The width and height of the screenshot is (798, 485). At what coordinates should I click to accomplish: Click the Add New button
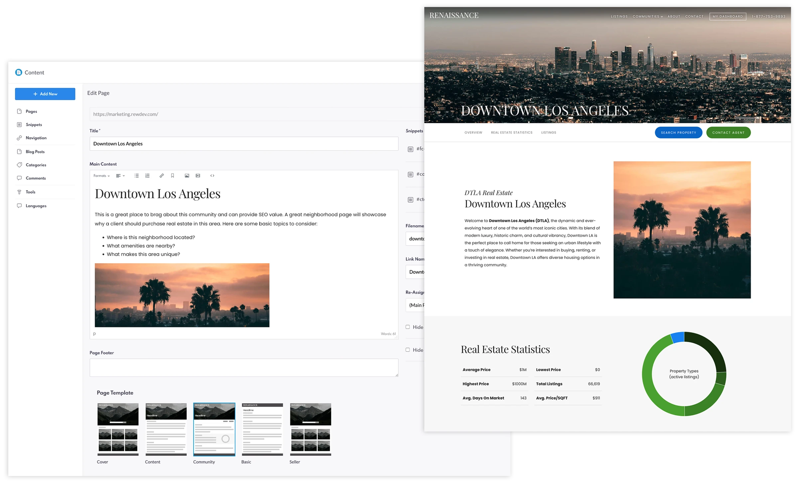(45, 94)
